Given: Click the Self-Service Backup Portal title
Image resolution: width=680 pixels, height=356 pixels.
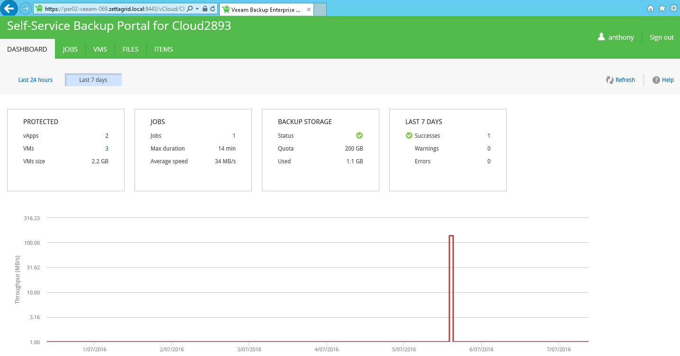Looking at the screenshot, I should (119, 26).
